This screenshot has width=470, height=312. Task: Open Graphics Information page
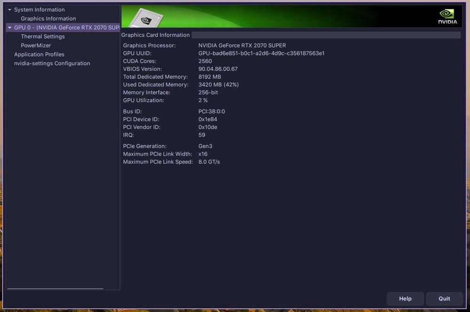(x=48, y=19)
